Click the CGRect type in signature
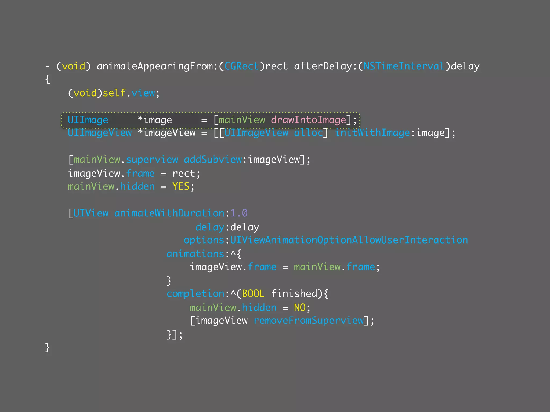The width and height of the screenshot is (550, 412). (241, 66)
